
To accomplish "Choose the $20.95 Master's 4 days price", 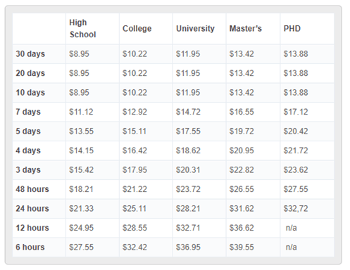I will click(x=242, y=150).
